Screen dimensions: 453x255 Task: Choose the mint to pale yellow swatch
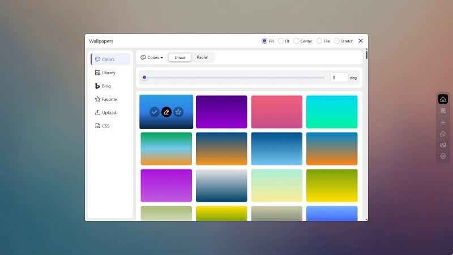277,186
